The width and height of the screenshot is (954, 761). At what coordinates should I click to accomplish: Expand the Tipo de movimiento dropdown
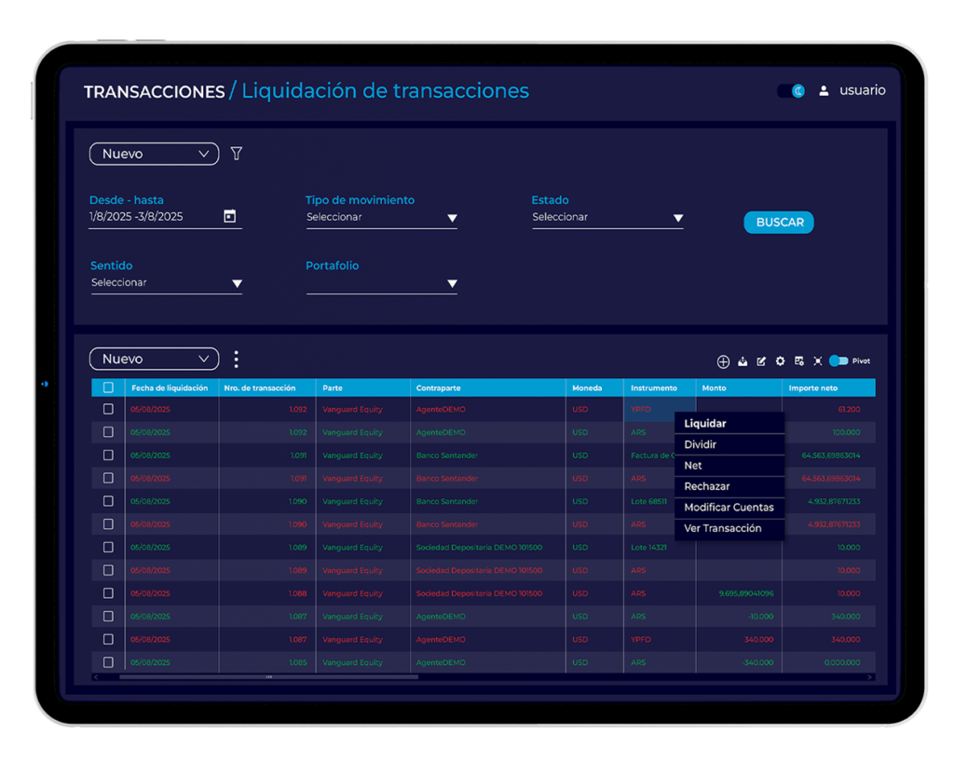pyautogui.click(x=381, y=218)
